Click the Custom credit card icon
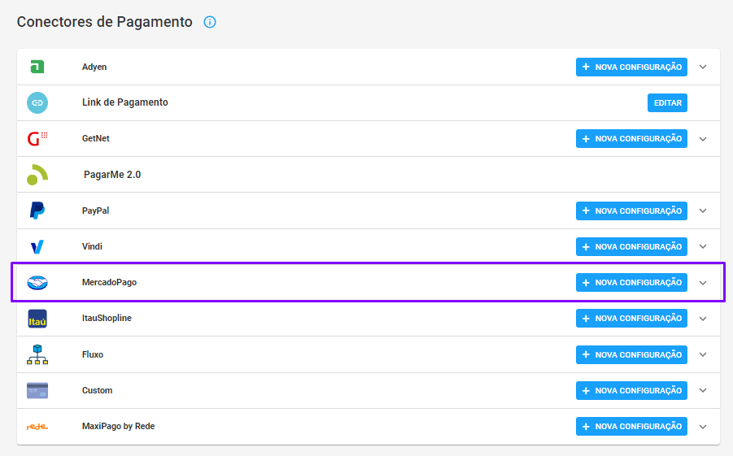This screenshot has height=456, width=733. click(x=37, y=391)
